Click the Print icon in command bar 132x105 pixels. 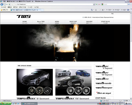point(103,10)
